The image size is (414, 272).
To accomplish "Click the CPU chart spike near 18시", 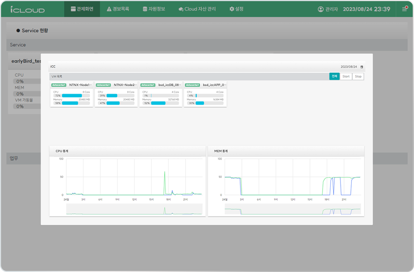I will pyautogui.click(x=165, y=182).
